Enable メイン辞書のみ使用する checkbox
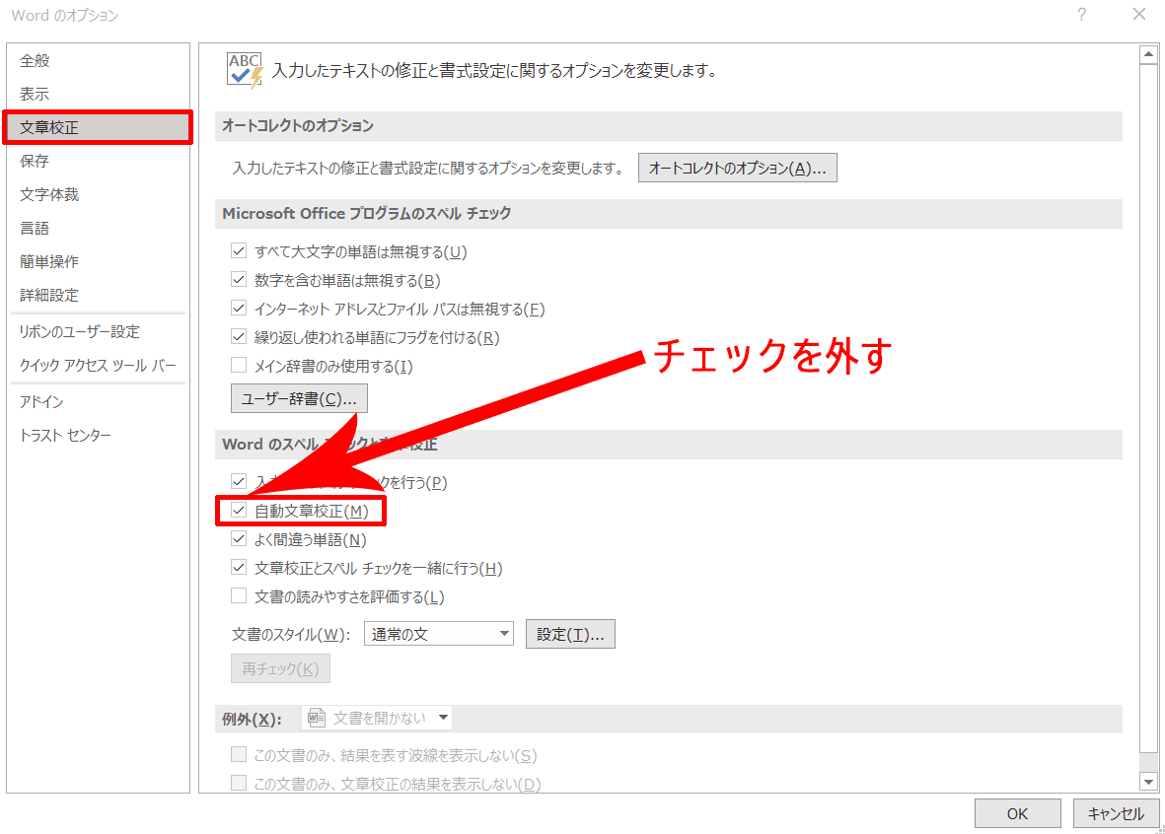This screenshot has width=1165, height=834. point(239,367)
